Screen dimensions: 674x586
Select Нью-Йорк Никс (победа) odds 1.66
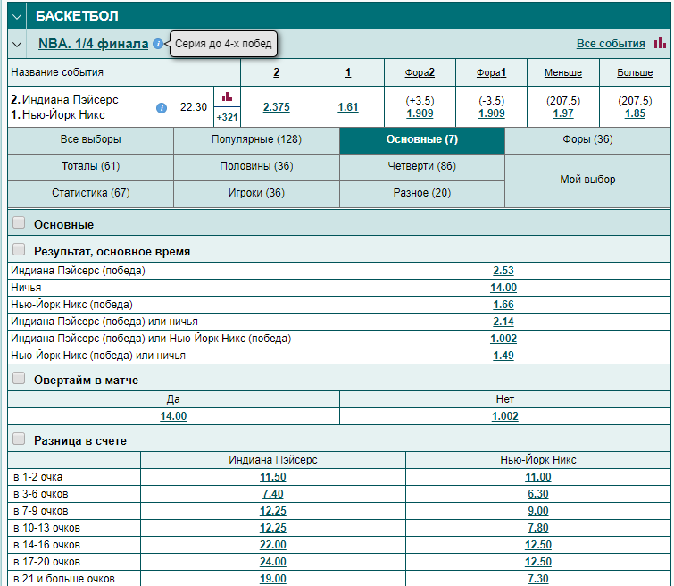(x=503, y=305)
